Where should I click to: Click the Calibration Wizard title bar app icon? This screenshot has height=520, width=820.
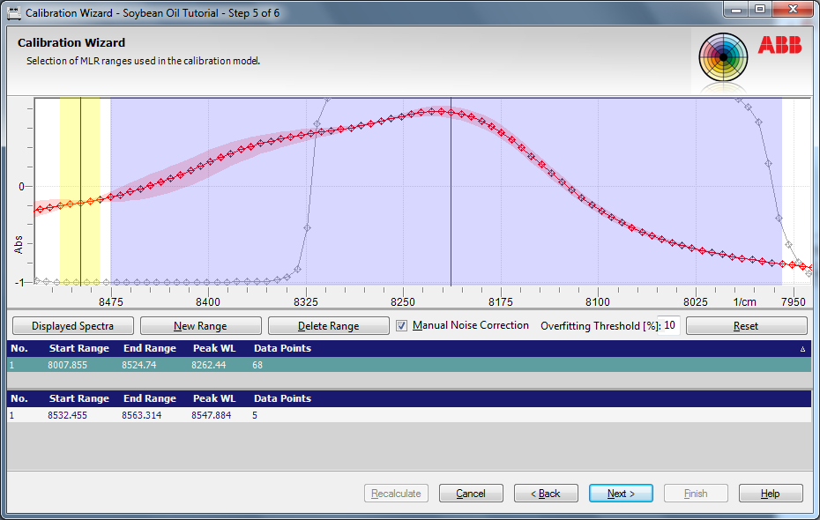click(14, 13)
